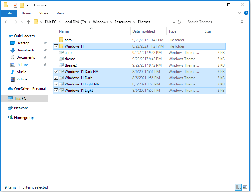
Task: Uncheck the Windows 11 Dark checkbox
Action: 56,78
